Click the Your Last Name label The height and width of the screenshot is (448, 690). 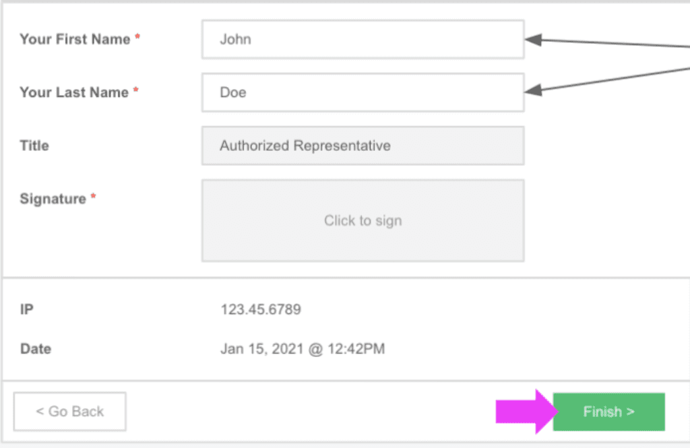click(x=73, y=92)
